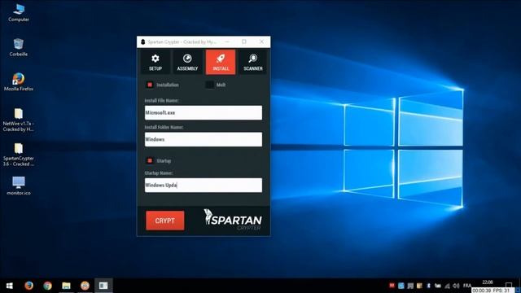Open the network signal tray icon
Image resolution: width=521 pixels, height=293 pixels.
(447, 286)
